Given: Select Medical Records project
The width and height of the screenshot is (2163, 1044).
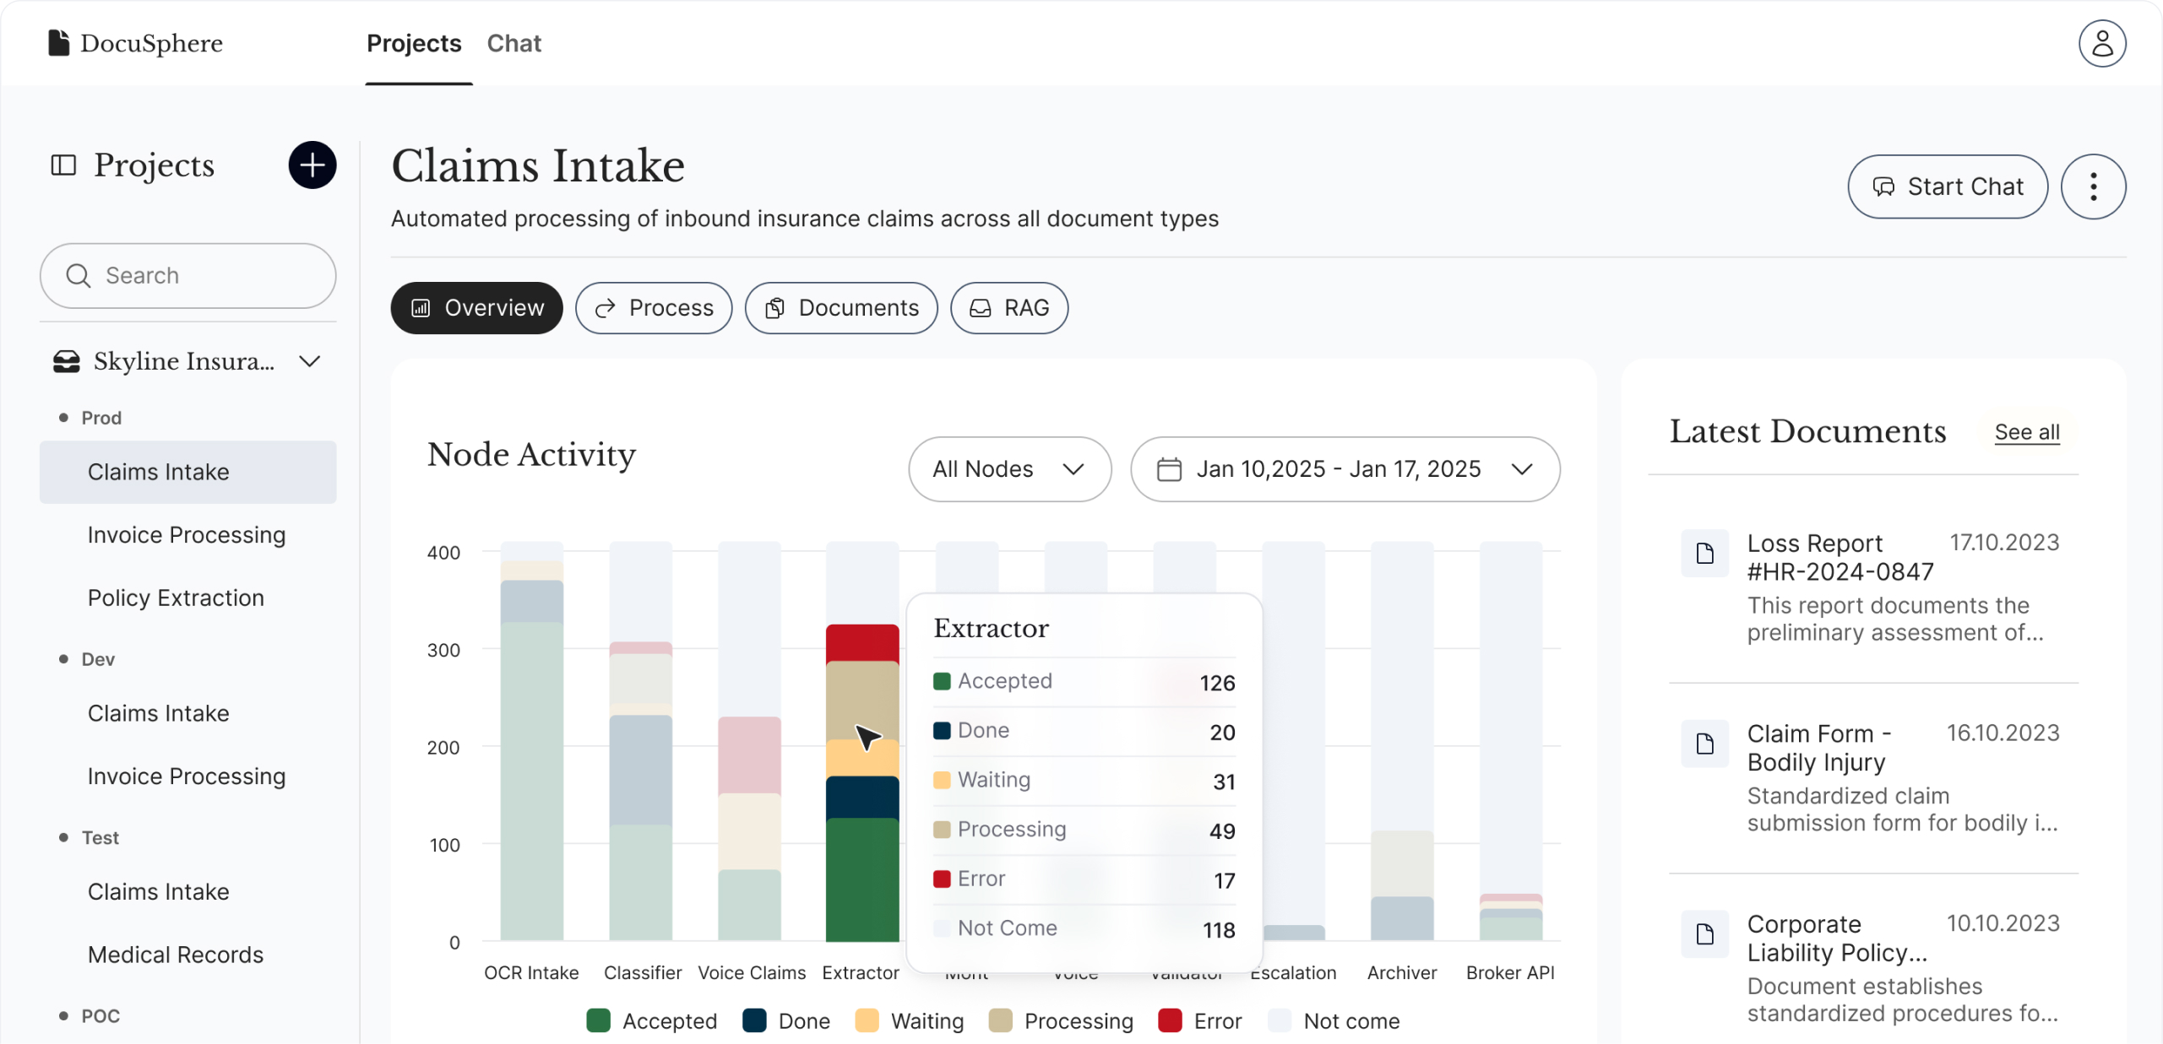Looking at the screenshot, I should coord(176,955).
